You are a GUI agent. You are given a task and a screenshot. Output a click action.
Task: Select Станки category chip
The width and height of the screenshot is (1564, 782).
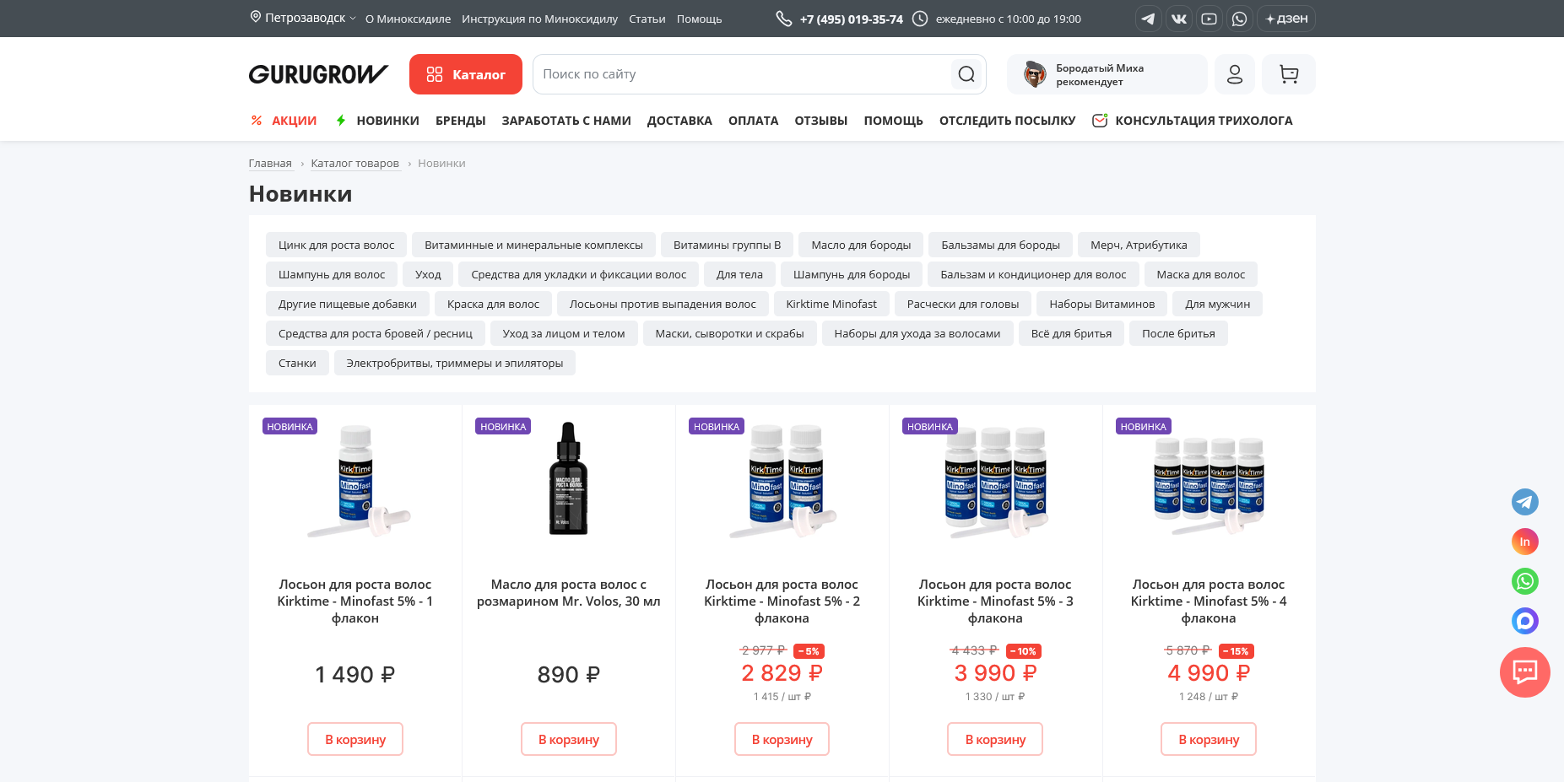pos(297,363)
